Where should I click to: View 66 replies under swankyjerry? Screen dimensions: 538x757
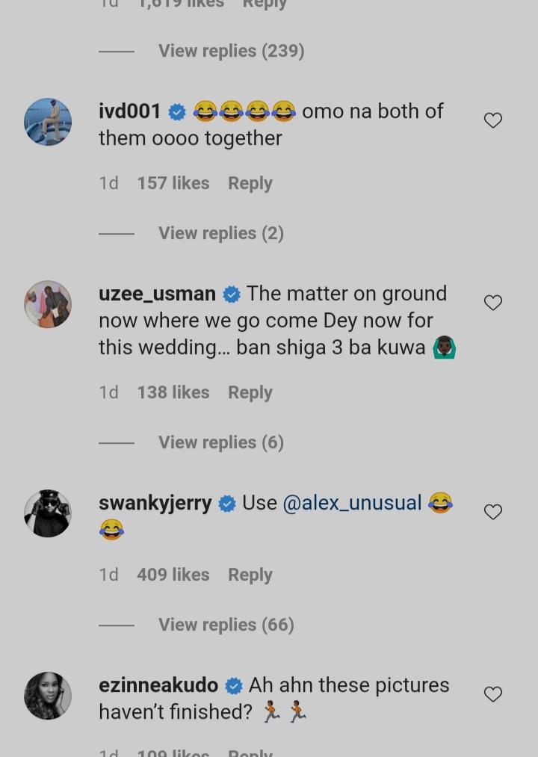point(226,625)
